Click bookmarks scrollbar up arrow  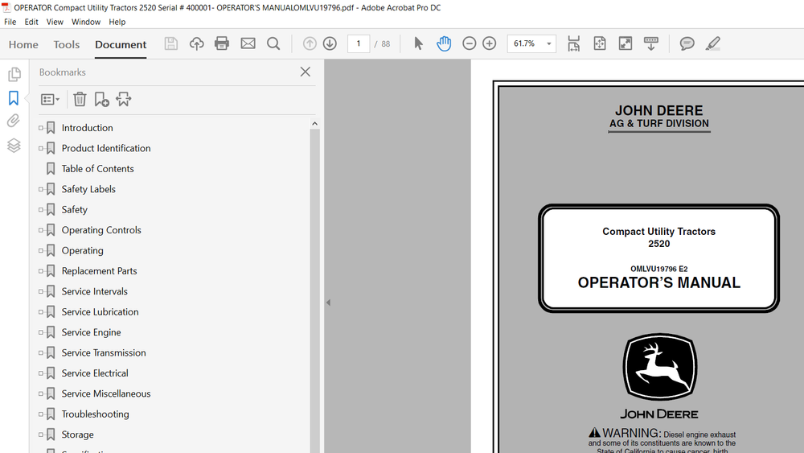[315, 124]
